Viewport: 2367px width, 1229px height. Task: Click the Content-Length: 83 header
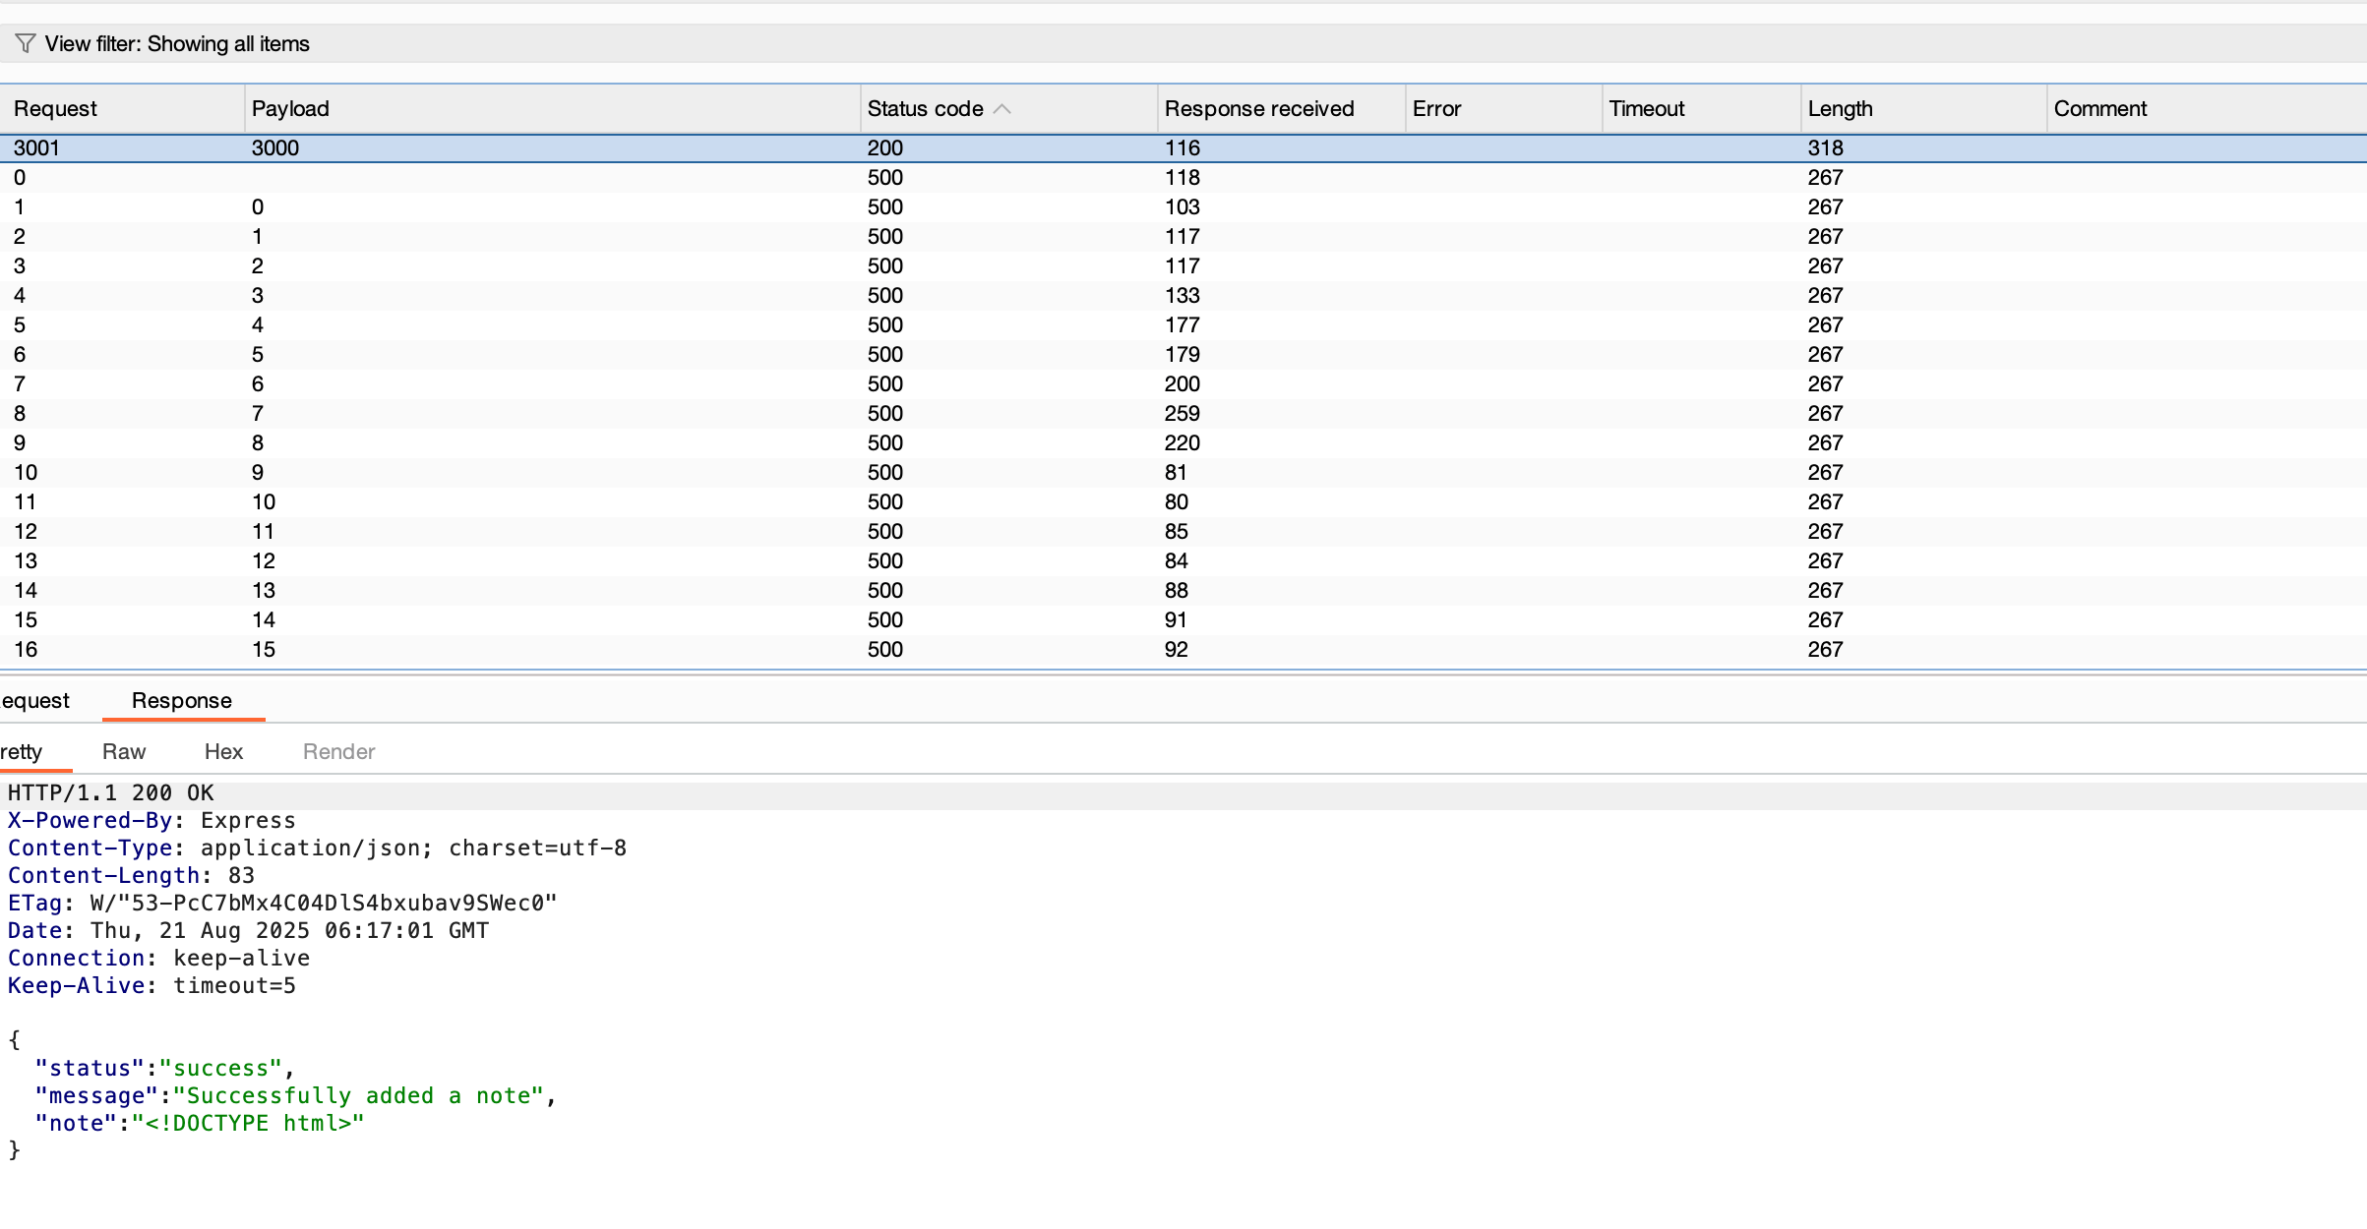pos(131,875)
